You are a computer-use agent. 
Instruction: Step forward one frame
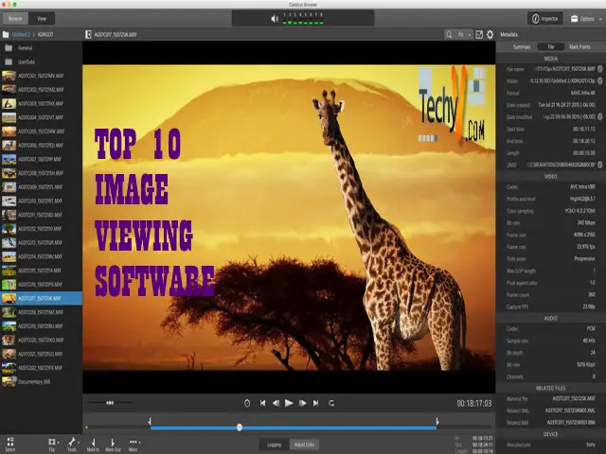[x=303, y=403]
